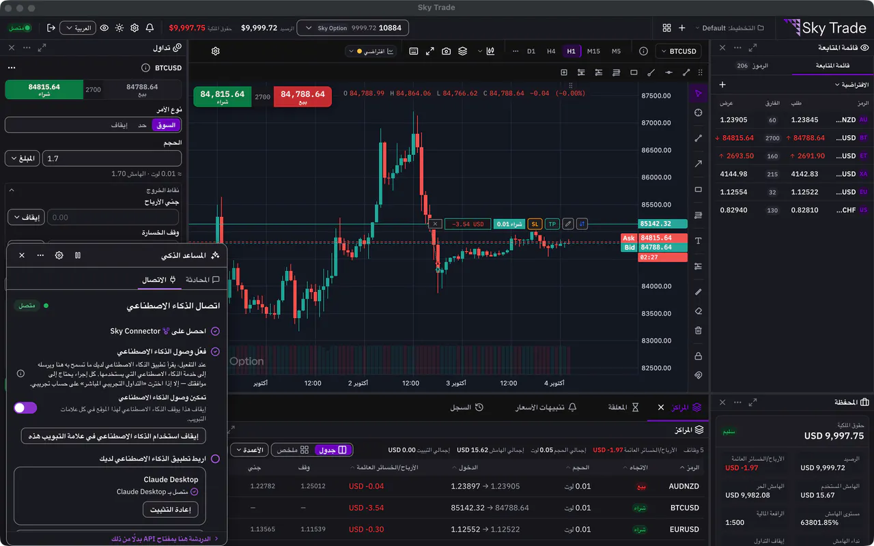This screenshot has width=874, height=546.
Task: Open chart settings gear icon
Action: point(216,51)
